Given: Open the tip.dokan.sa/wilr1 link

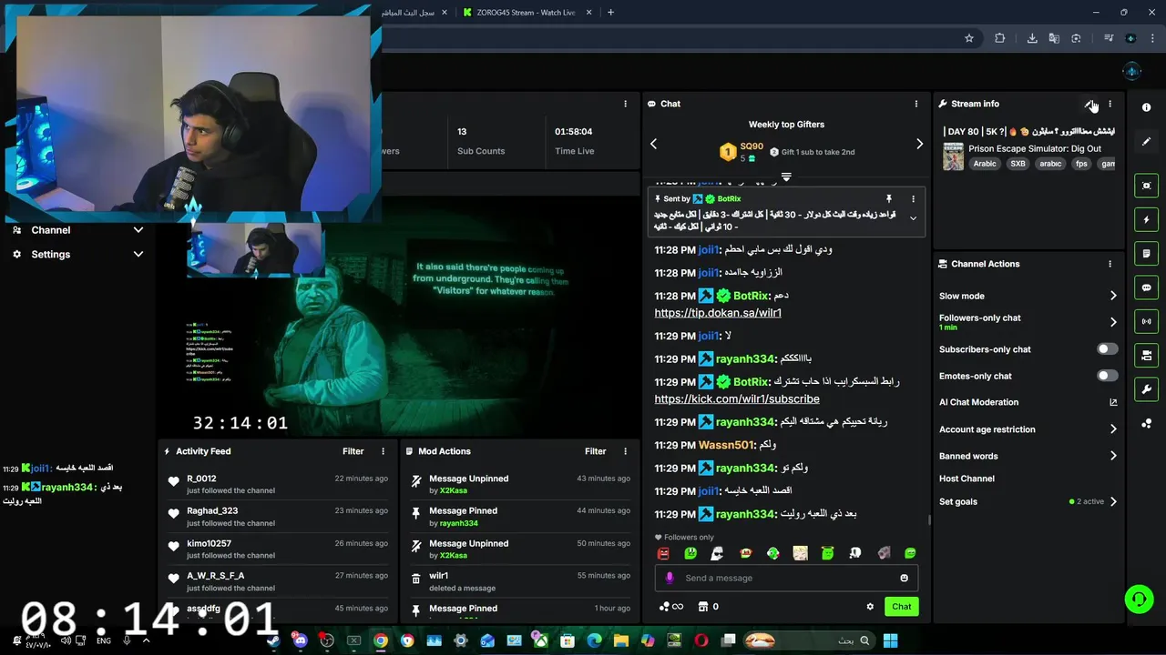Looking at the screenshot, I should 718,313.
